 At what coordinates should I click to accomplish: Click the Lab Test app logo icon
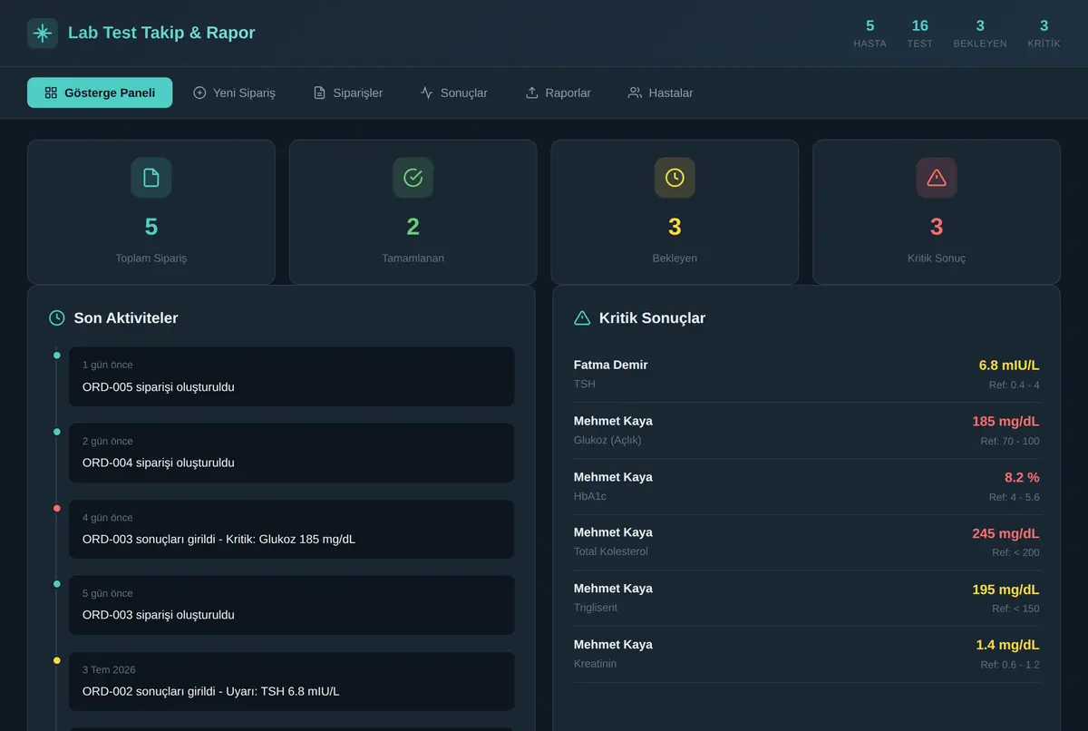pyautogui.click(x=43, y=34)
